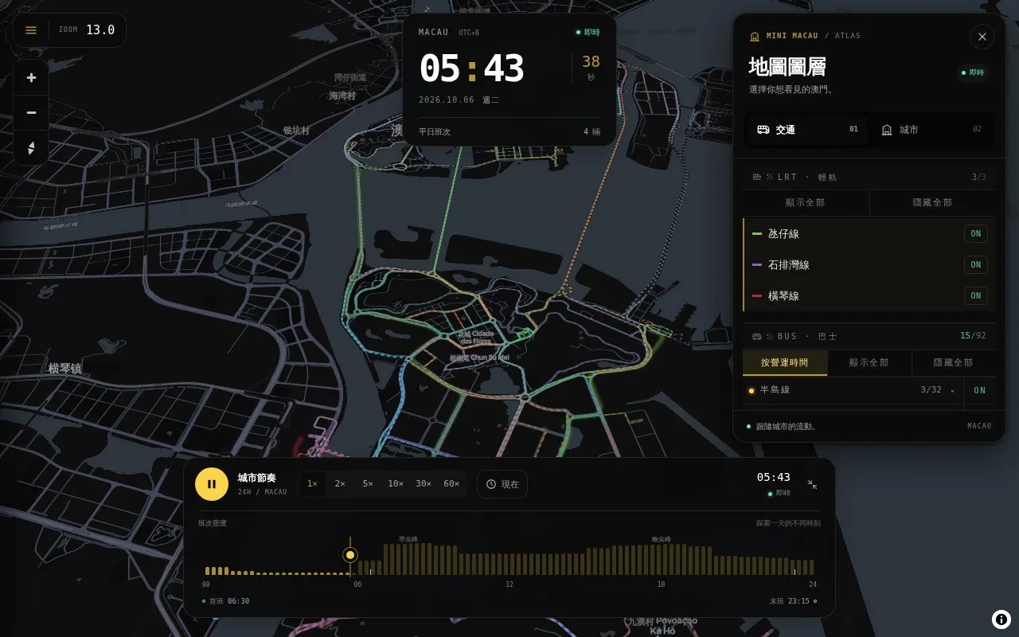1019x637 pixels.
Task: Set playback speed to 10×
Action: [x=396, y=483]
